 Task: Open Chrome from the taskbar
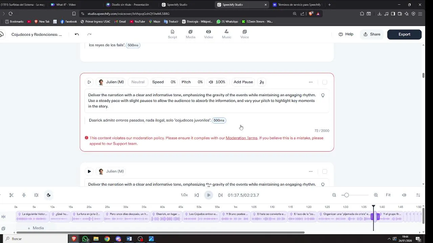(107, 239)
